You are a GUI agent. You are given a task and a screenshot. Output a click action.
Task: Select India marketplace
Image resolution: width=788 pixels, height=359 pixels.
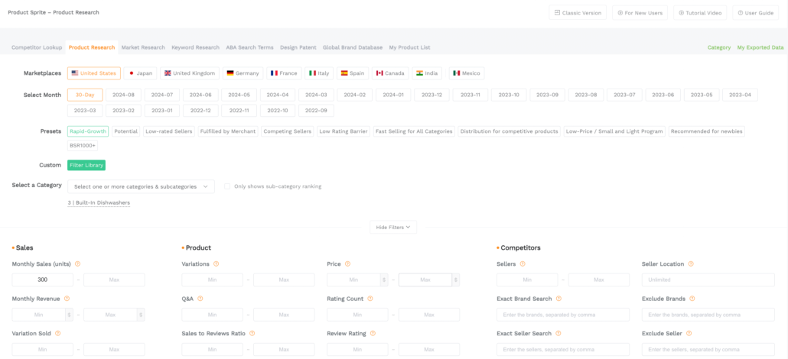point(427,73)
